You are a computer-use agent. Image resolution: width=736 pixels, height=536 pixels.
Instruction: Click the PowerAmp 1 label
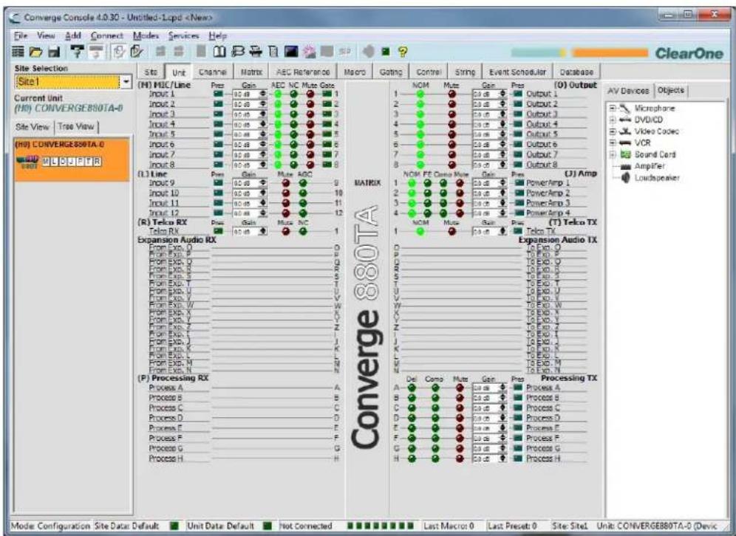[548, 183]
